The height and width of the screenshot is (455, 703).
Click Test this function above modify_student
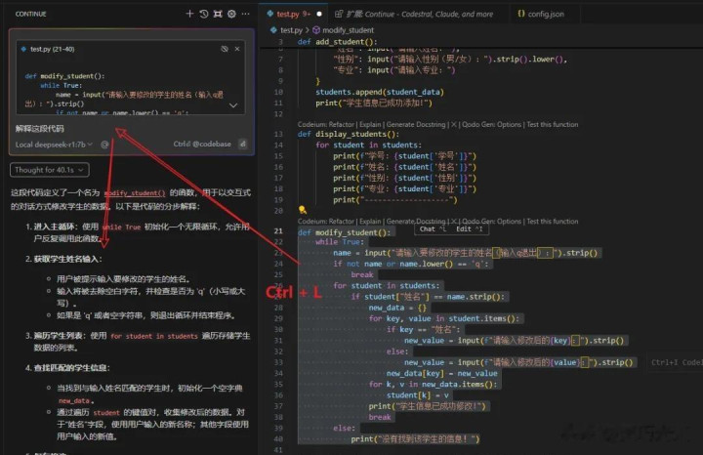[553, 222]
